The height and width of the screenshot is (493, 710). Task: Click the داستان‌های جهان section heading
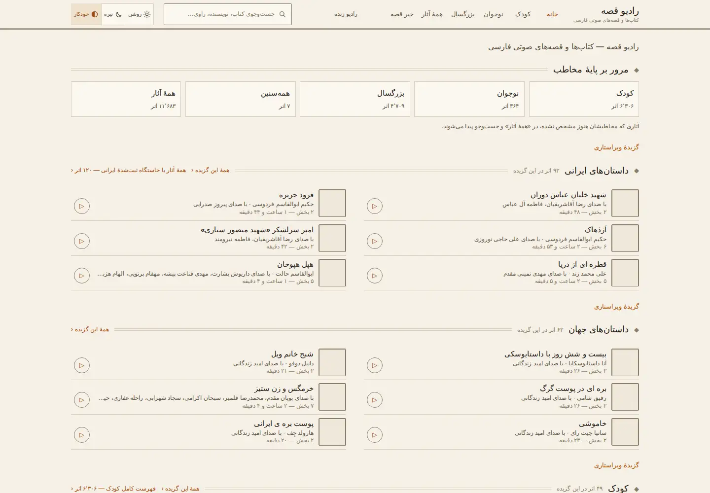(x=599, y=329)
